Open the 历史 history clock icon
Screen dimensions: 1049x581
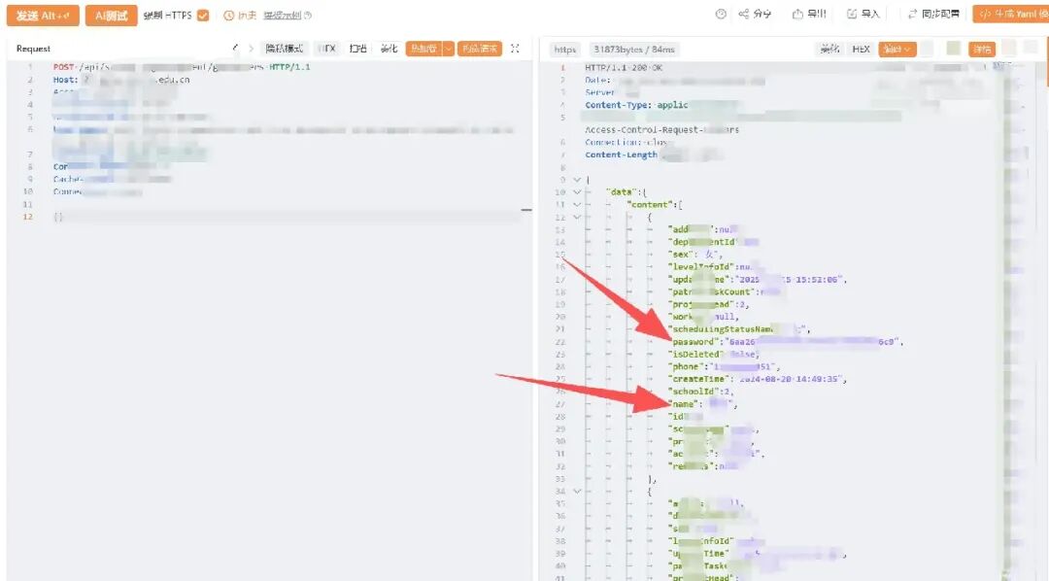point(229,15)
